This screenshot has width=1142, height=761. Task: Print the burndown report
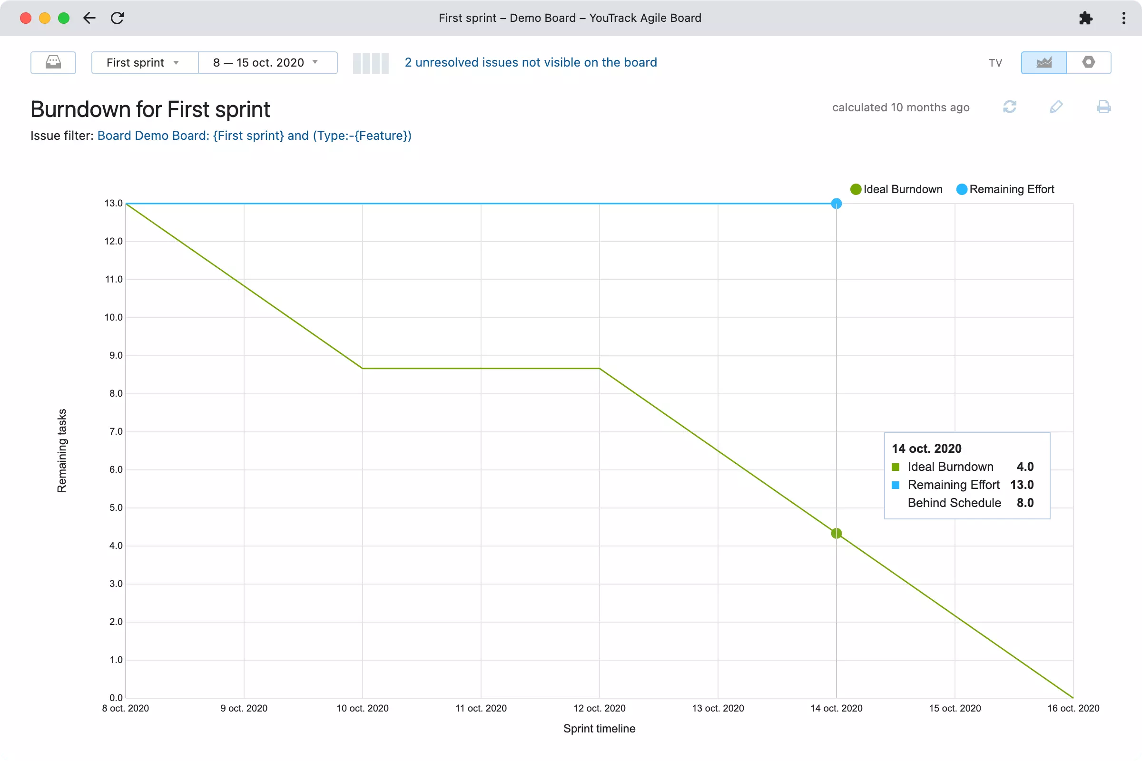click(1103, 107)
